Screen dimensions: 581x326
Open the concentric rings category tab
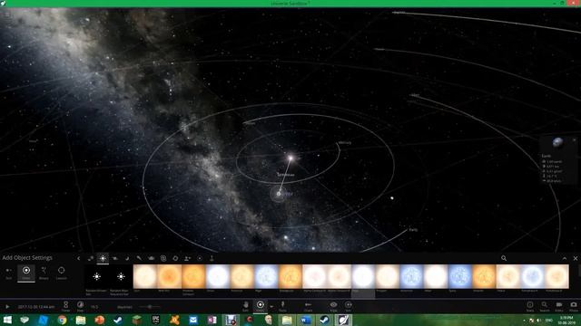point(163,258)
